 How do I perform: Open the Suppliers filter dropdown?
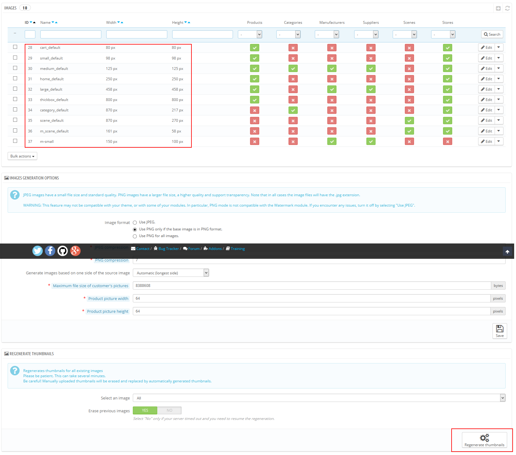pos(366,34)
